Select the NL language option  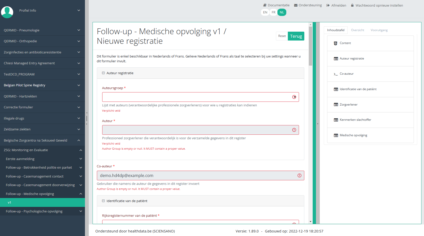282,12
